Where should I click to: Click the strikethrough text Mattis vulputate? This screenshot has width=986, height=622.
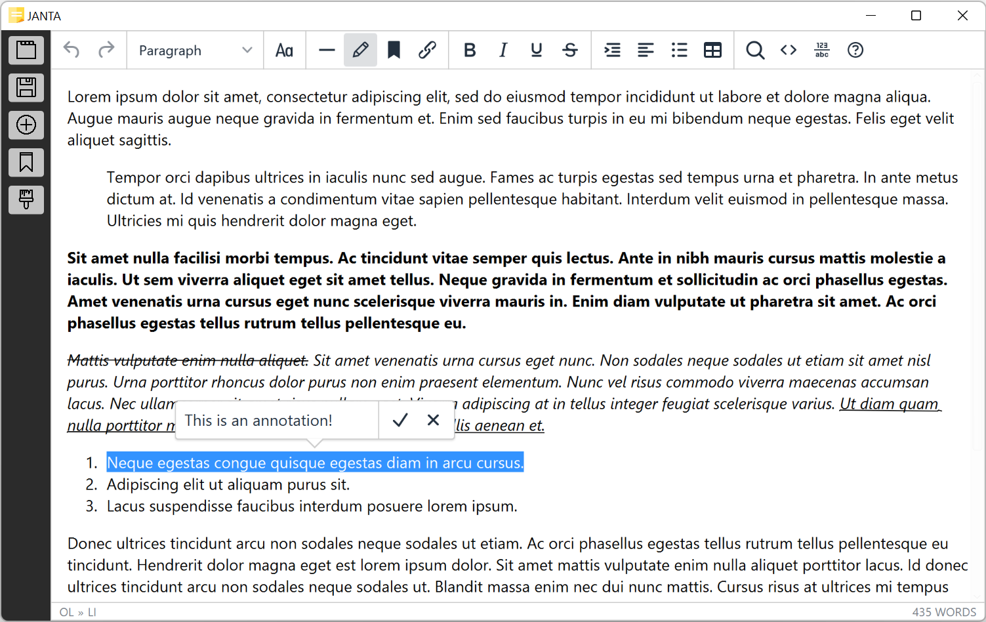point(188,360)
